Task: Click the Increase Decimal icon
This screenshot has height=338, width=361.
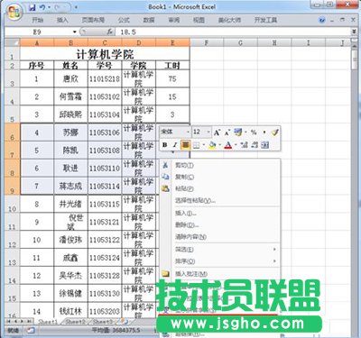Action: click(245, 145)
